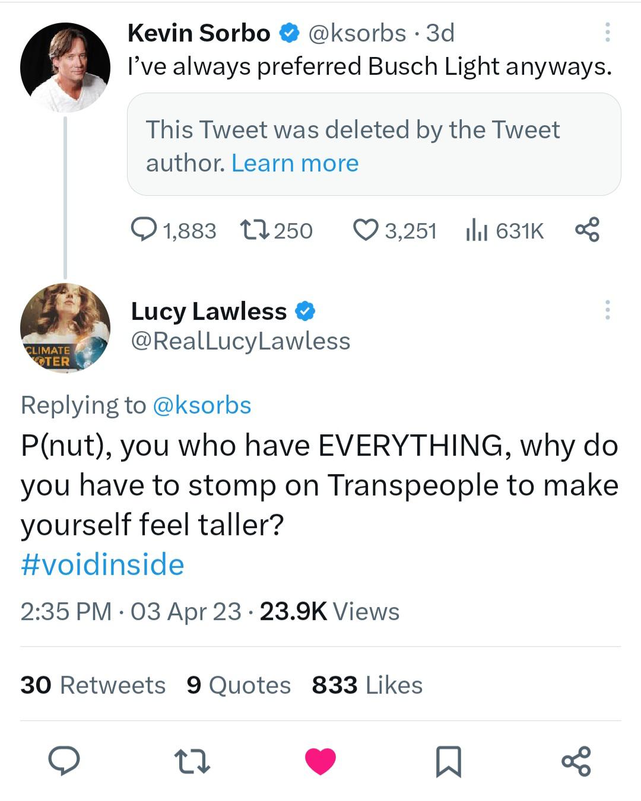Reply to Lucy Lawless's tweet

click(x=64, y=761)
